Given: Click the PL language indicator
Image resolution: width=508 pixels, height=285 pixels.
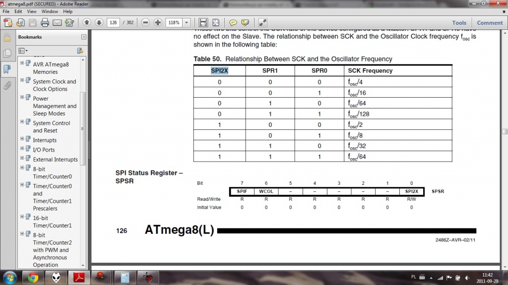Looking at the screenshot, I should [x=413, y=277].
